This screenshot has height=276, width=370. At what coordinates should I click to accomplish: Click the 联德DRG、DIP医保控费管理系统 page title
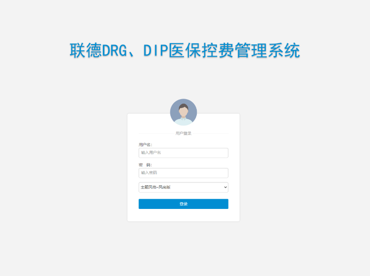point(185,50)
